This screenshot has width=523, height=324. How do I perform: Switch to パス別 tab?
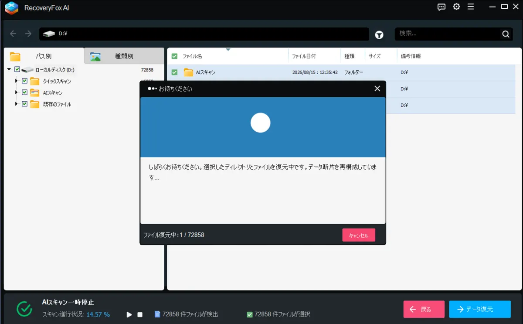[x=44, y=56]
